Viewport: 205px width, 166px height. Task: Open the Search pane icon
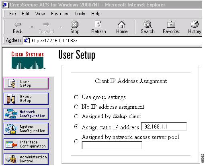[148, 24]
